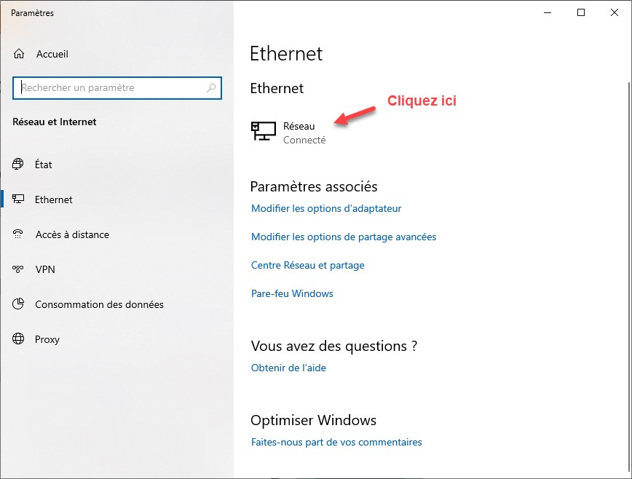632x479 pixels.
Task: Click the VPN icon in sidebar
Action: point(19,269)
